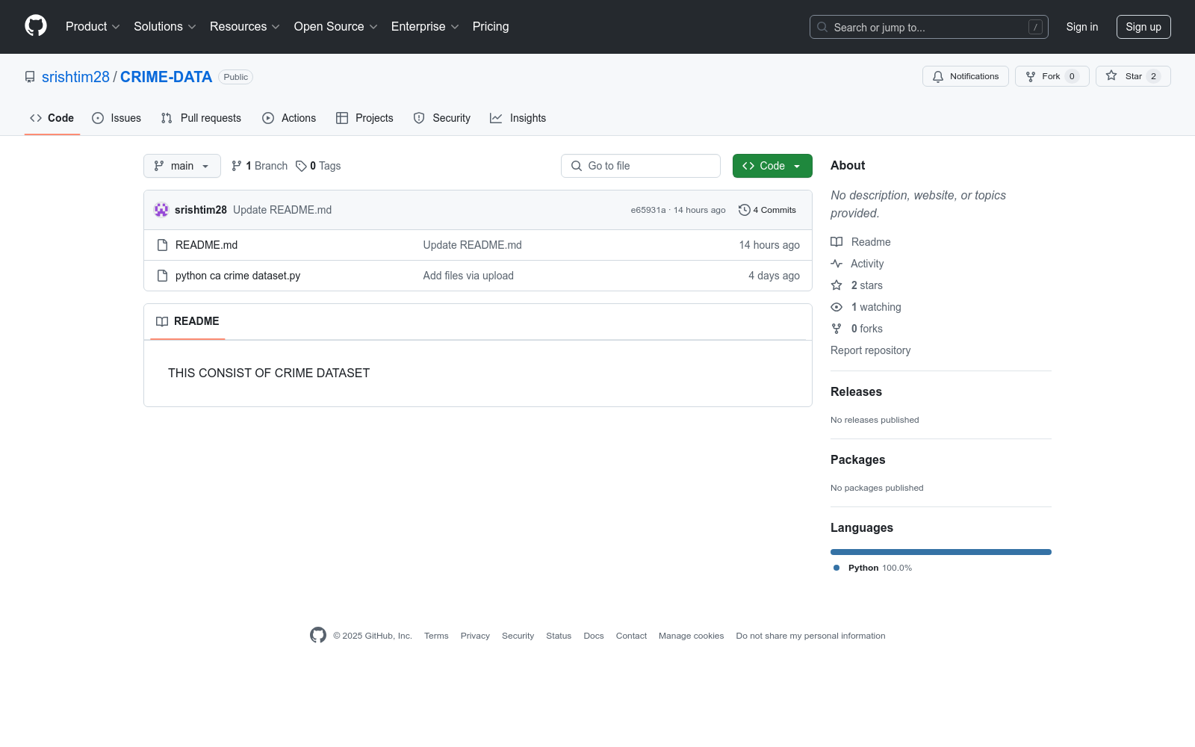The image size is (1195, 747).
Task: Click the footer GitHub logo
Action: pyautogui.click(x=318, y=635)
